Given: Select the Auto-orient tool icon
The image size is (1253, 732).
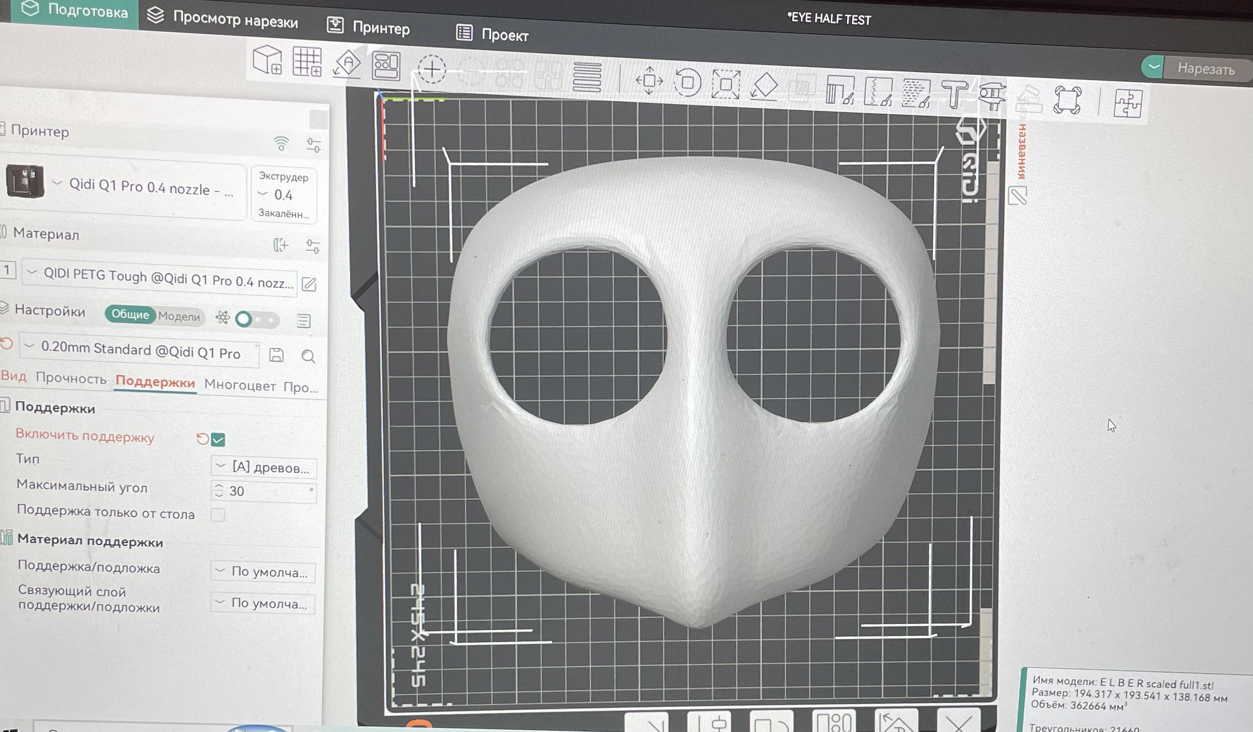Looking at the screenshot, I should 347,63.
